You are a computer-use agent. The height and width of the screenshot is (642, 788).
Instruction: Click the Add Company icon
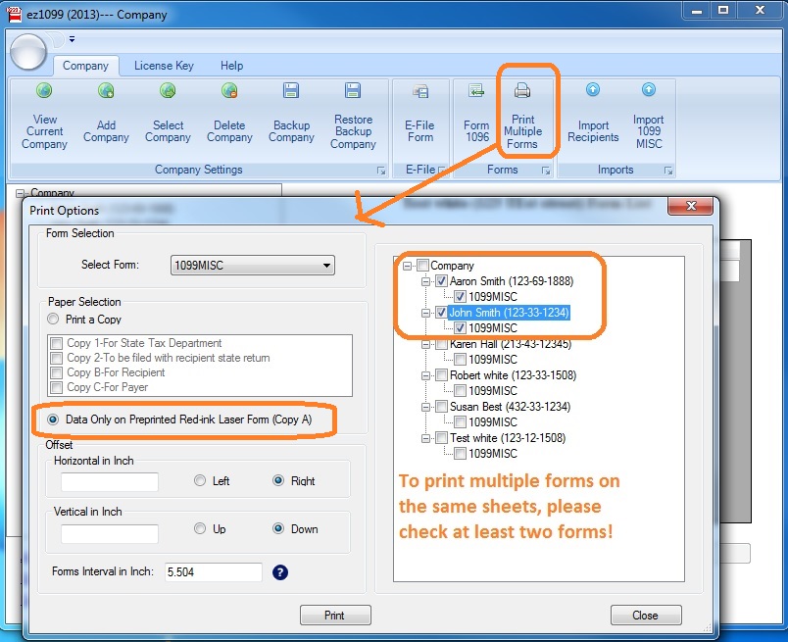[x=106, y=91]
